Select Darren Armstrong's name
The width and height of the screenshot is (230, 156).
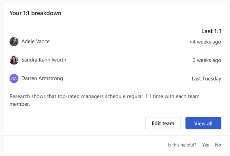click(x=42, y=79)
